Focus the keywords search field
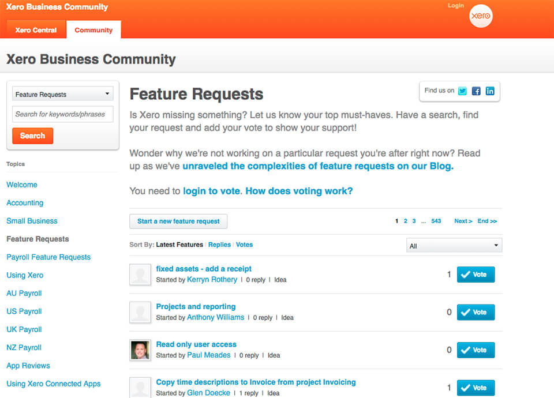Screen dimensions: 554x398 coord(63,114)
